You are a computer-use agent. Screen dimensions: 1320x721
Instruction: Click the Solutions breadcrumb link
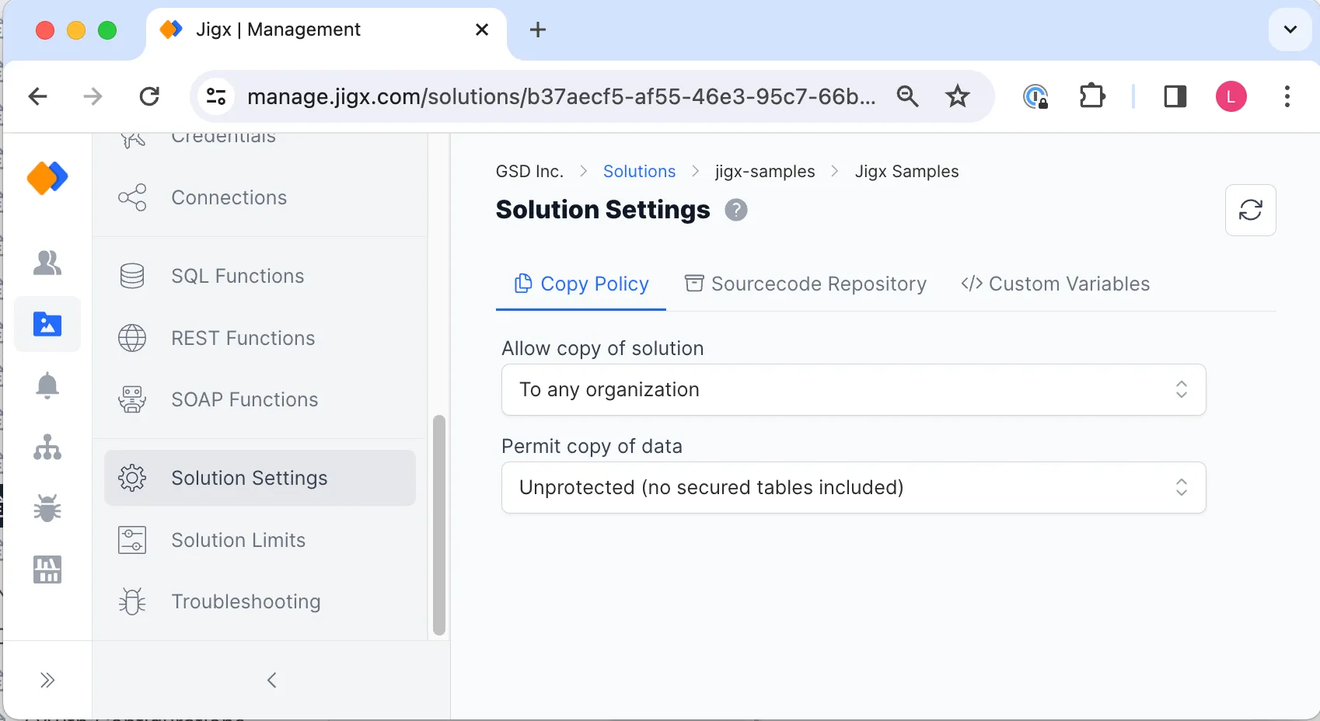(x=639, y=172)
